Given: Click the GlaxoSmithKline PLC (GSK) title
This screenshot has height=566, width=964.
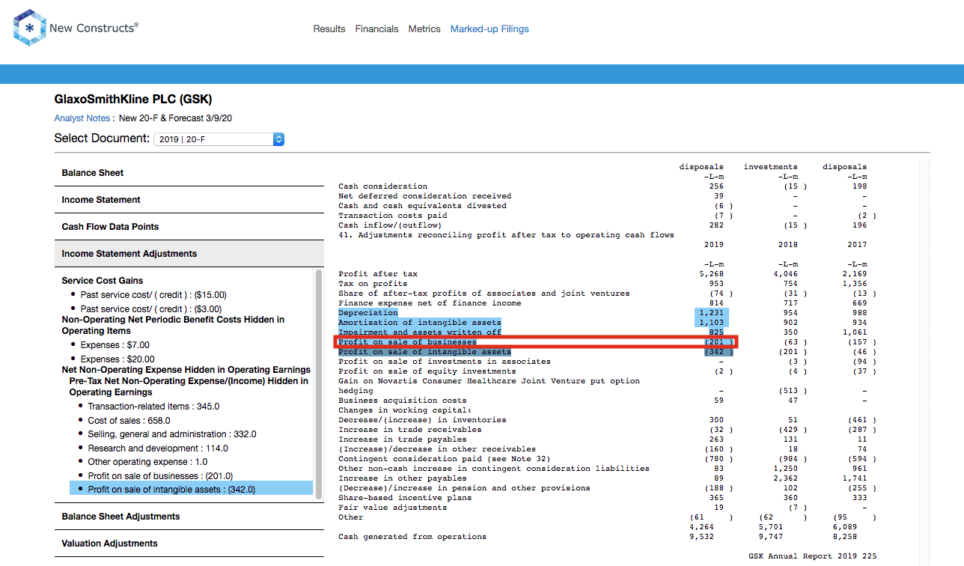Looking at the screenshot, I should pyautogui.click(x=133, y=99).
